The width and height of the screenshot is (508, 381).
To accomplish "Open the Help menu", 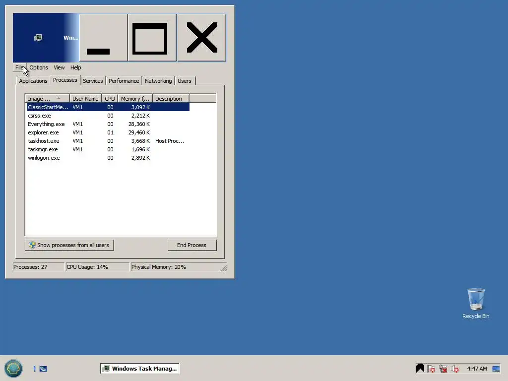I will (x=75, y=67).
